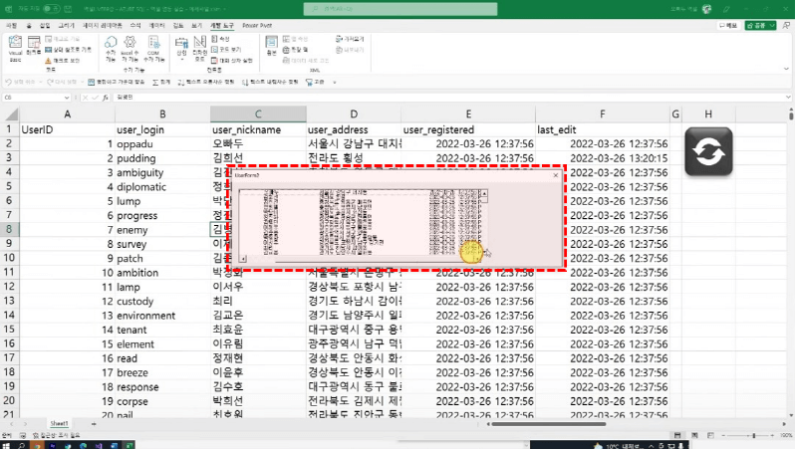Toggle Design Mode in Controls group

(x=200, y=49)
